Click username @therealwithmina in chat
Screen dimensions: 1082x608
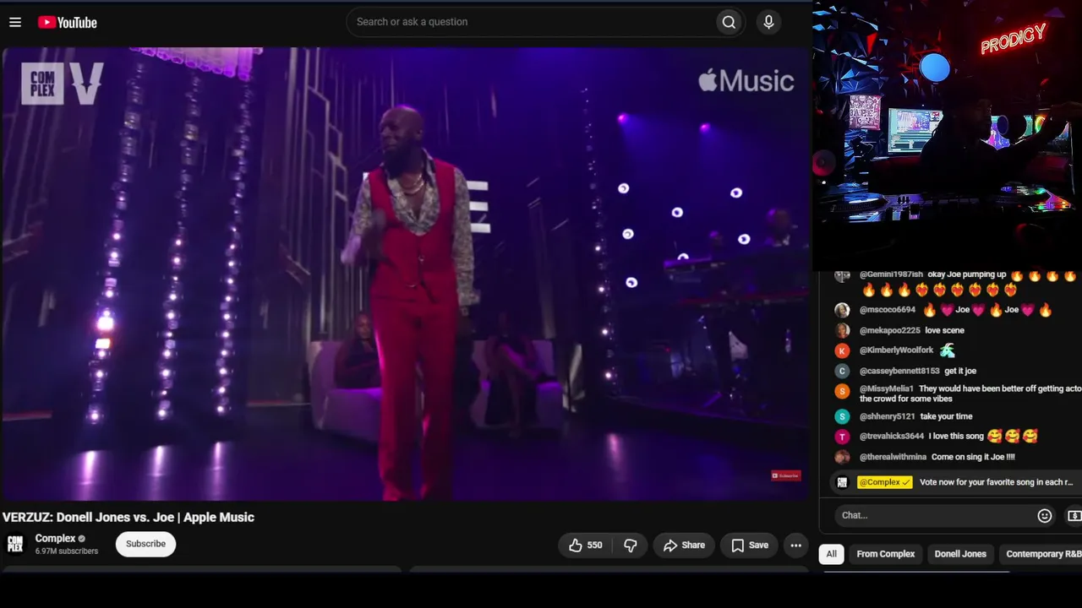coord(893,457)
